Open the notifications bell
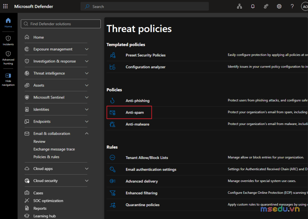This screenshot has height=219, width=308. click(x=253, y=7)
